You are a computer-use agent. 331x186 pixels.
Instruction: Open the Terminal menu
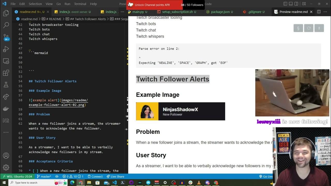coord(80,4)
